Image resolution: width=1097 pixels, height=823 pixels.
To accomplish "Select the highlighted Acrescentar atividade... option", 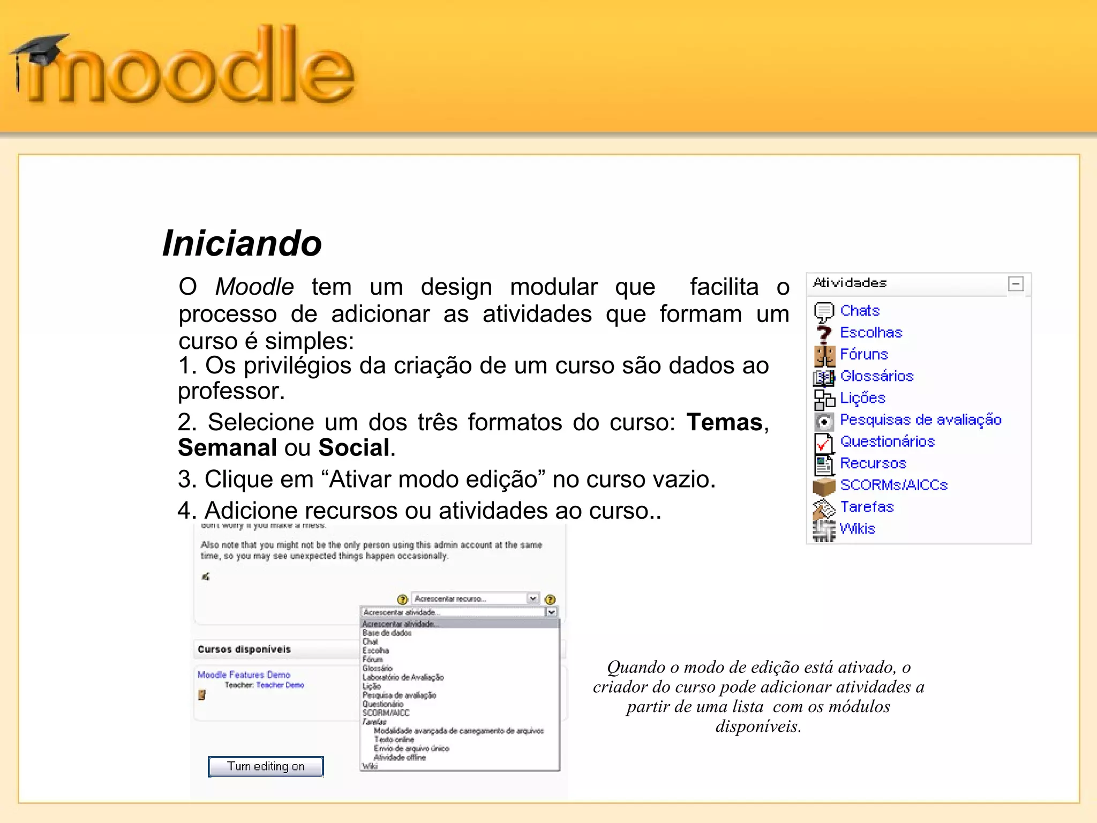I will coord(460,624).
